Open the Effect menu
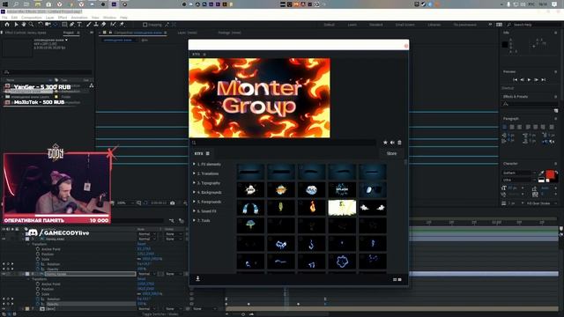Screen dimensions: 564x317 coord(63,18)
